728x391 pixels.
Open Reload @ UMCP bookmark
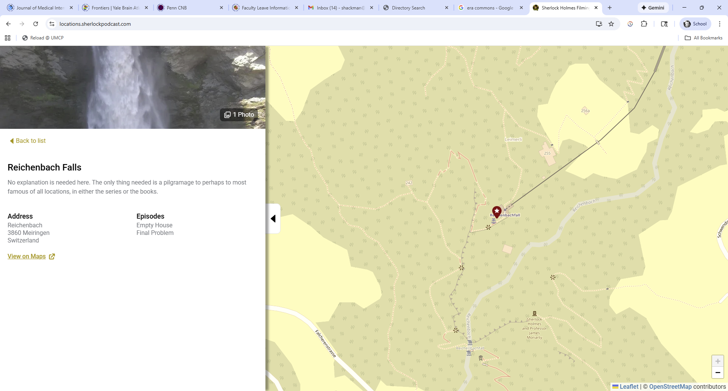point(43,38)
